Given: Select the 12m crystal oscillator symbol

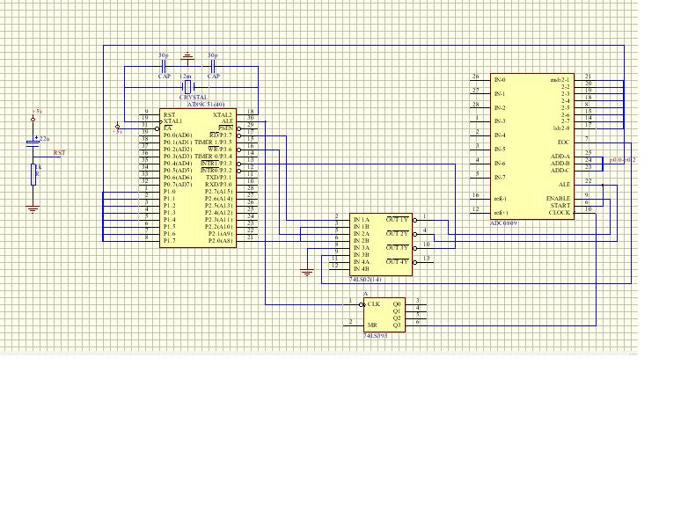Looking at the screenshot, I should (x=187, y=86).
